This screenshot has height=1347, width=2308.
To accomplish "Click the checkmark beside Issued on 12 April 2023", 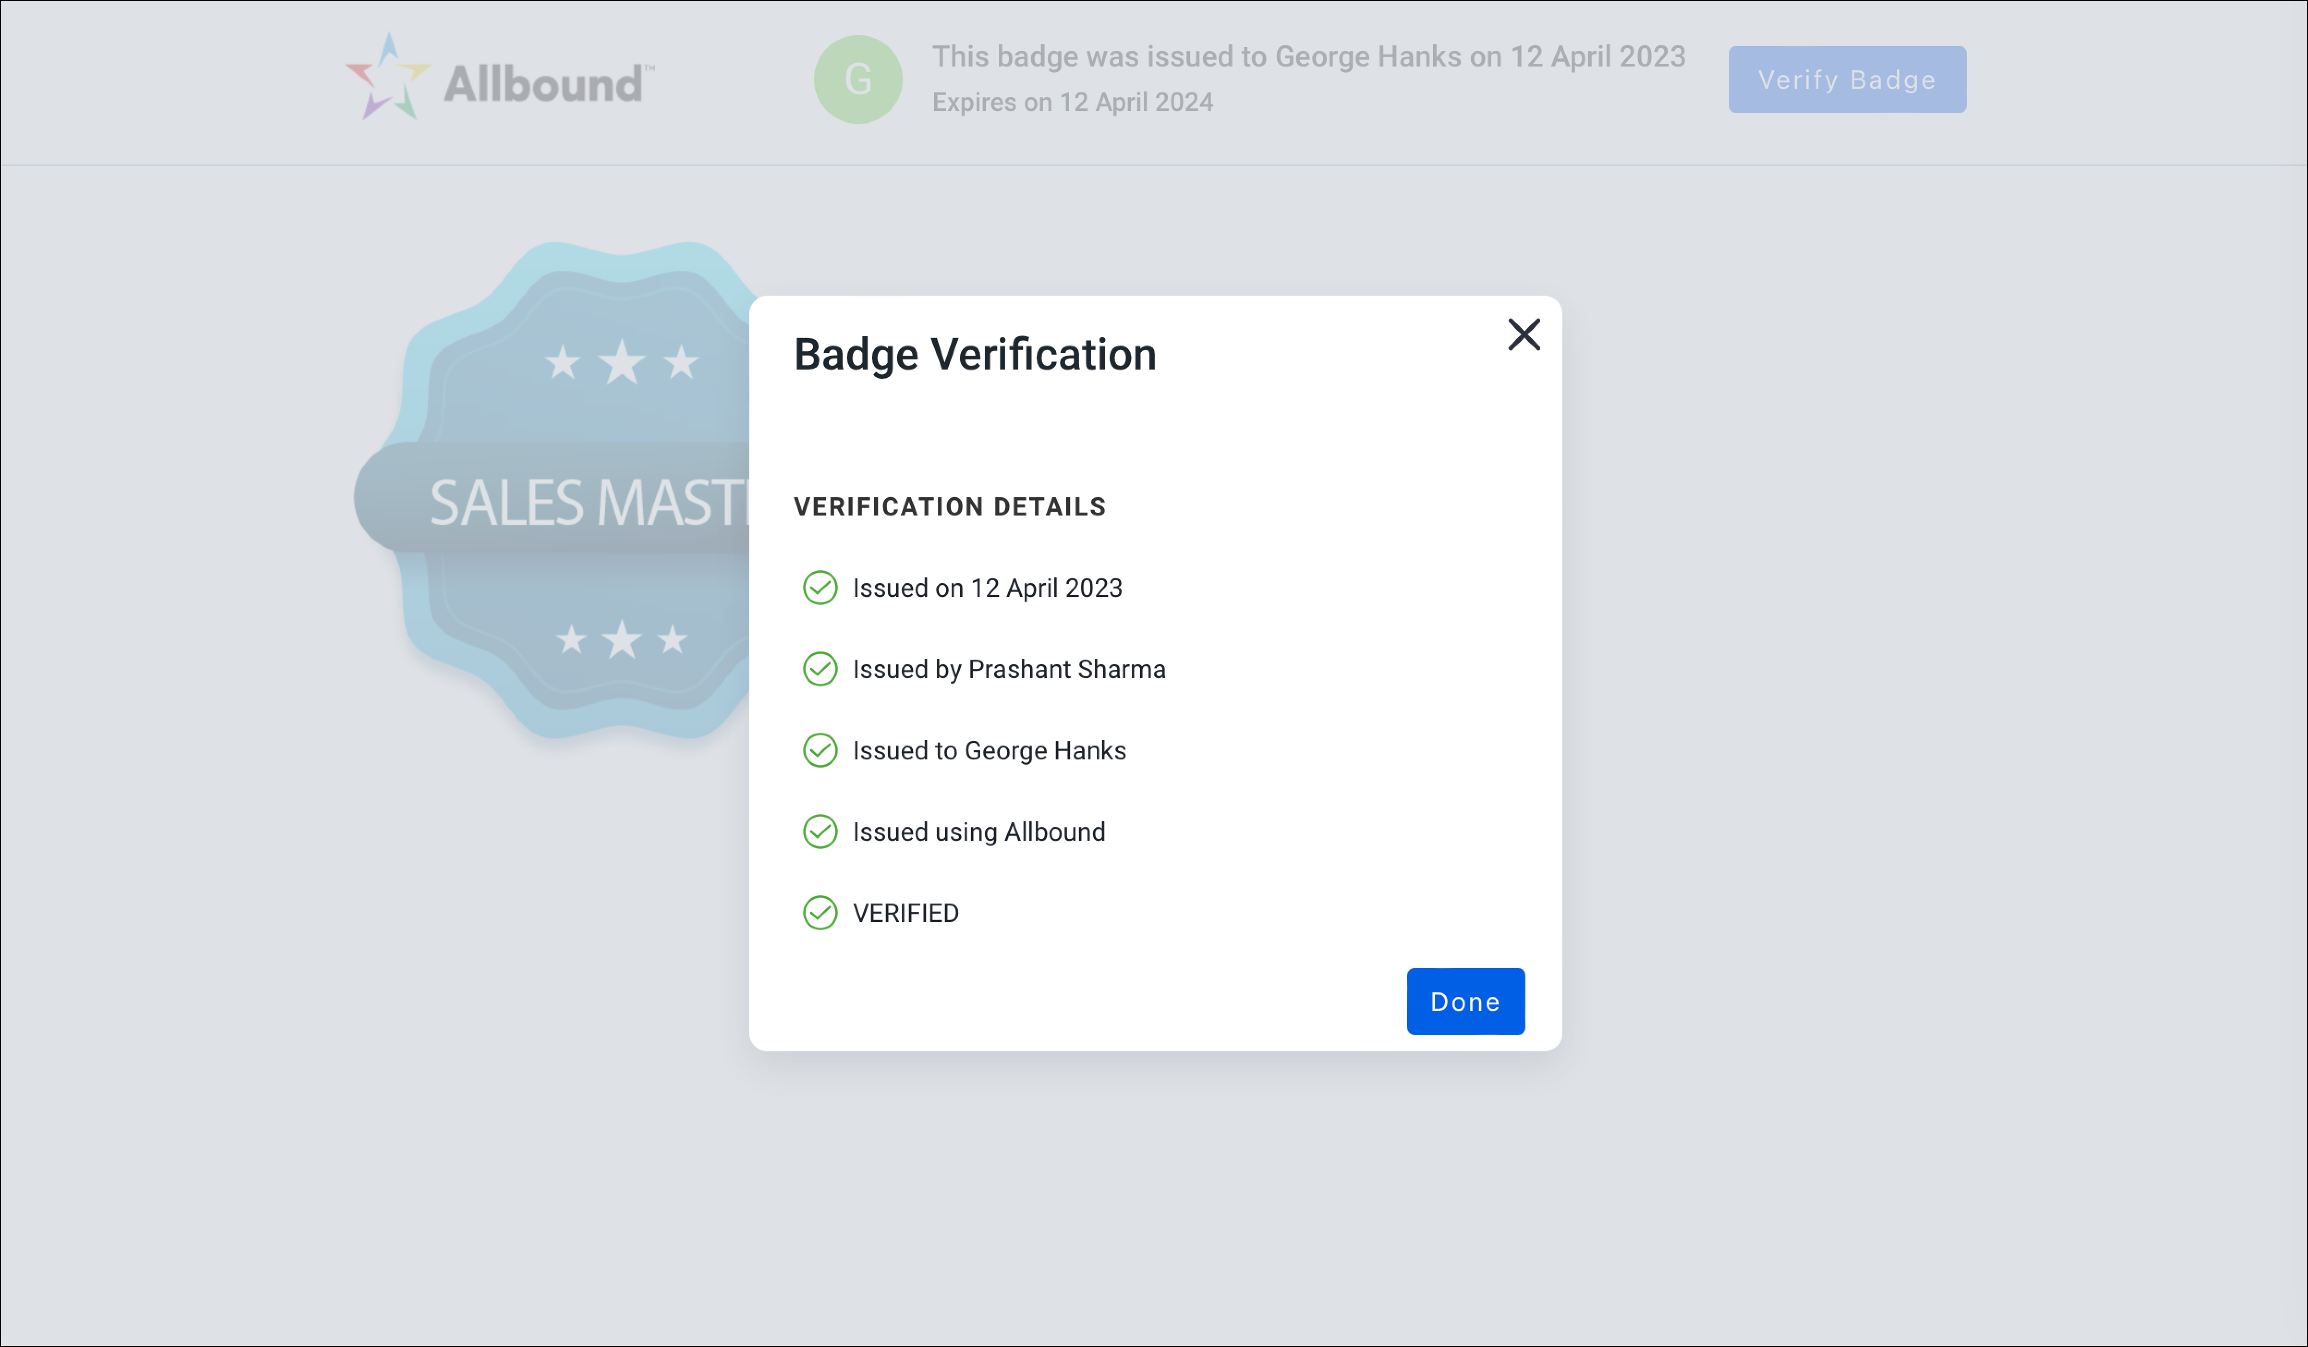I will (820, 588).
